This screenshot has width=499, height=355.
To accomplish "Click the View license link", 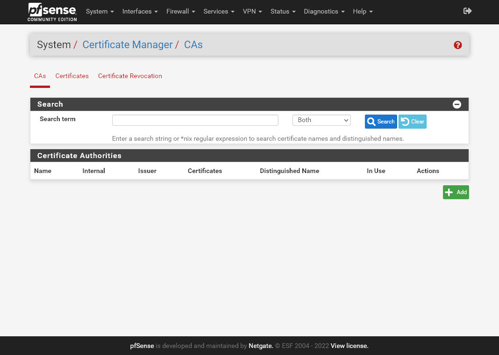I will tap(349, 346).
